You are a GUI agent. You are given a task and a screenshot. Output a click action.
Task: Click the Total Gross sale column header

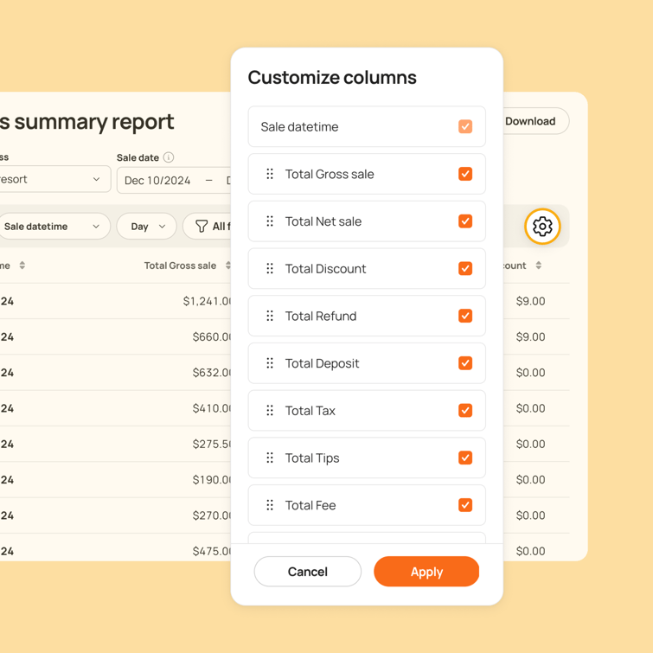180,266
